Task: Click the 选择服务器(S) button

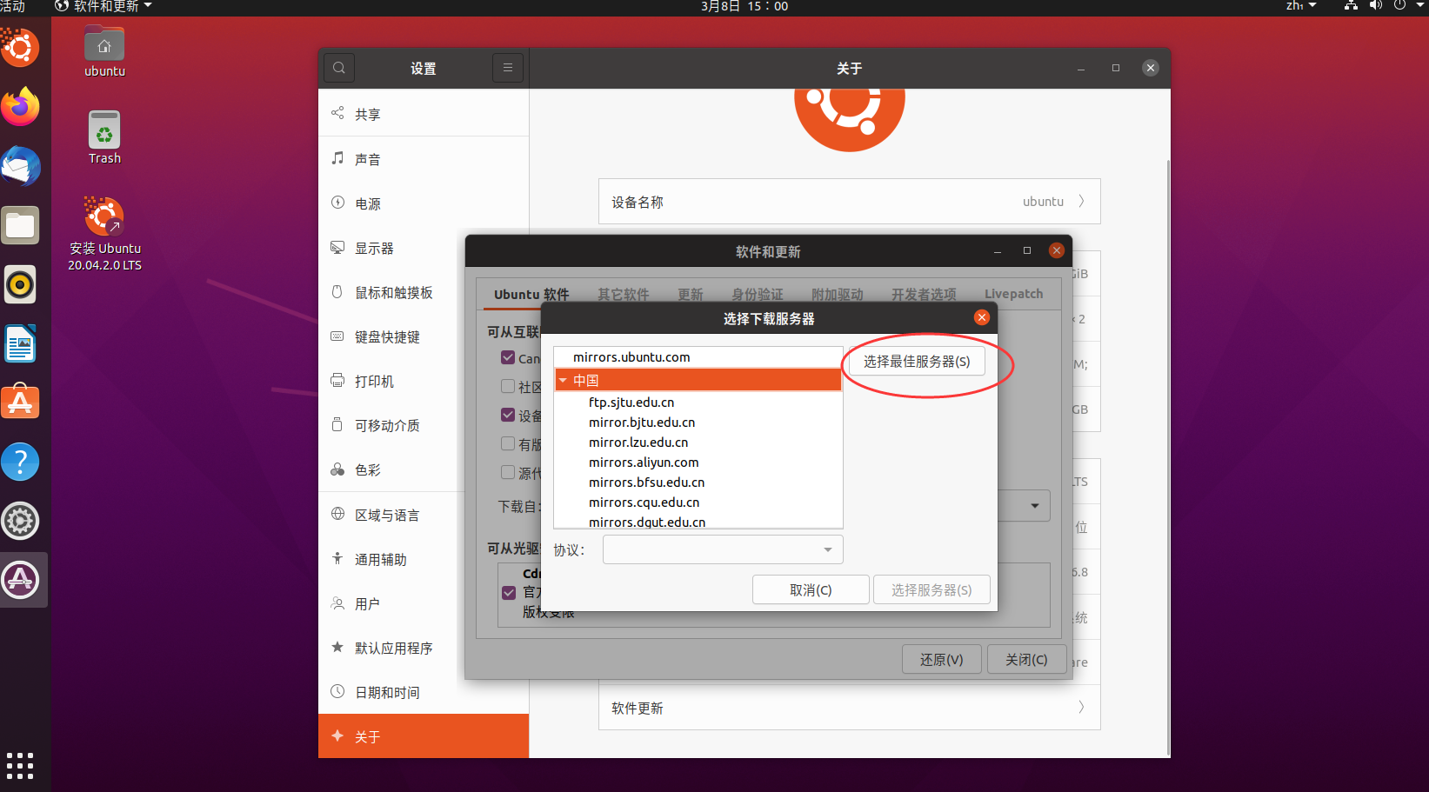Action: [932, 589]
